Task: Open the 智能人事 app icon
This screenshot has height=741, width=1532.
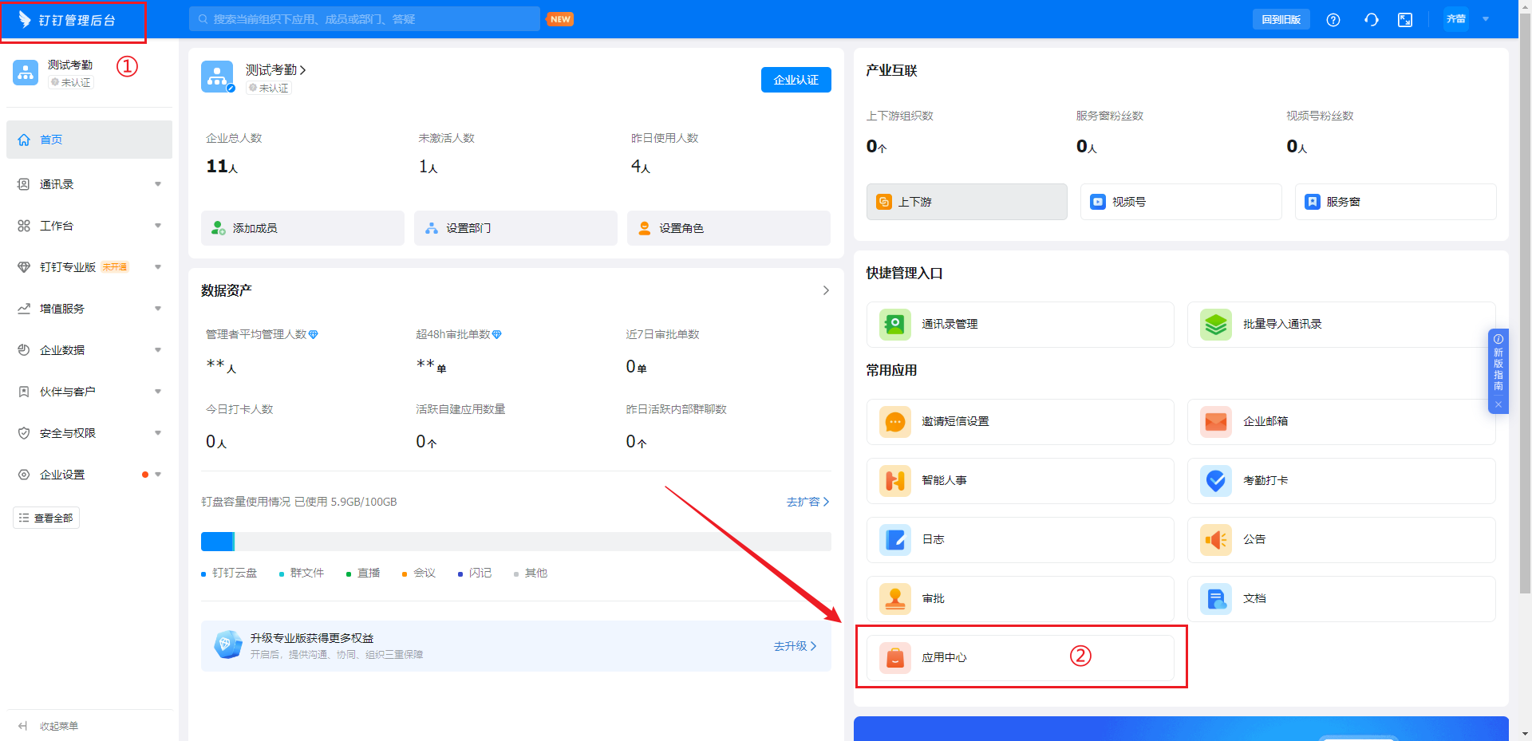Action: point(895,481)
